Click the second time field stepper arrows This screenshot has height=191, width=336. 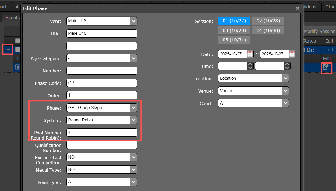tap(287, 66)
